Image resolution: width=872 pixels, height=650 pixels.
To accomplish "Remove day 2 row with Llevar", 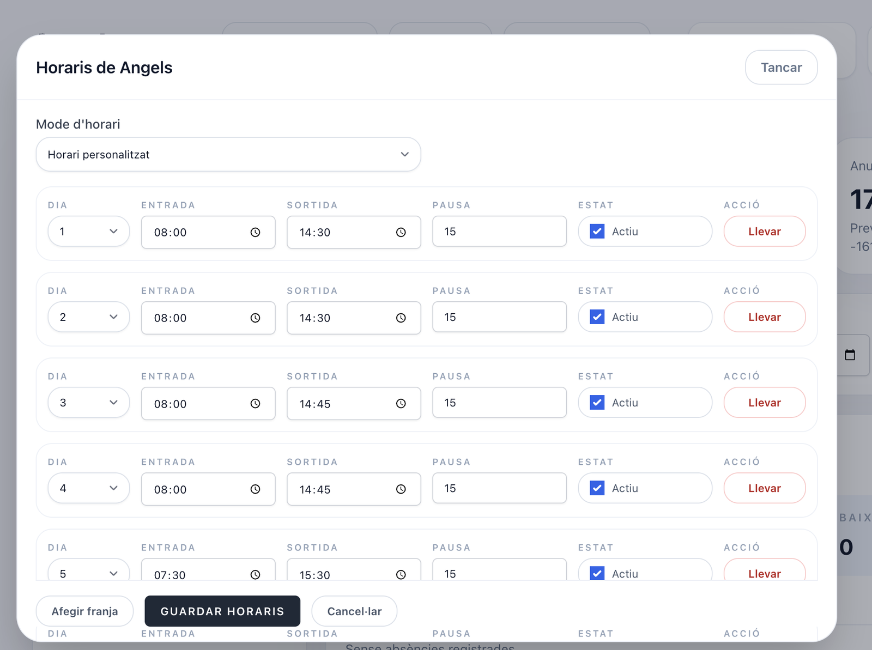I will click(765, 317).
